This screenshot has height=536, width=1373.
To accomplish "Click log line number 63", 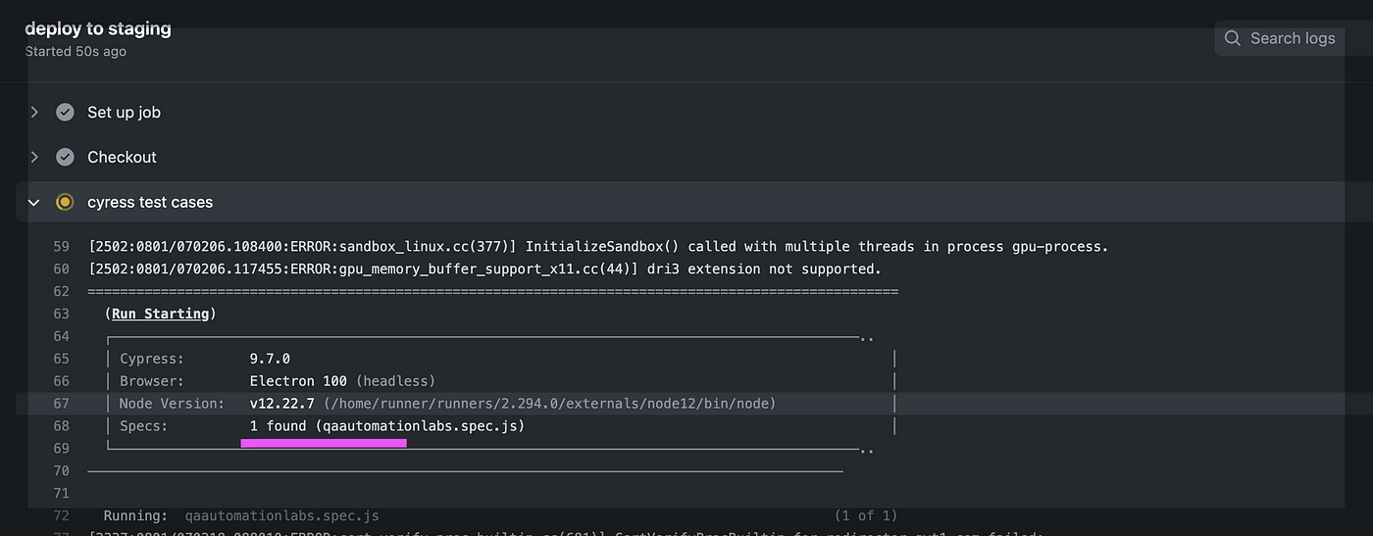I will coord(61,314).
